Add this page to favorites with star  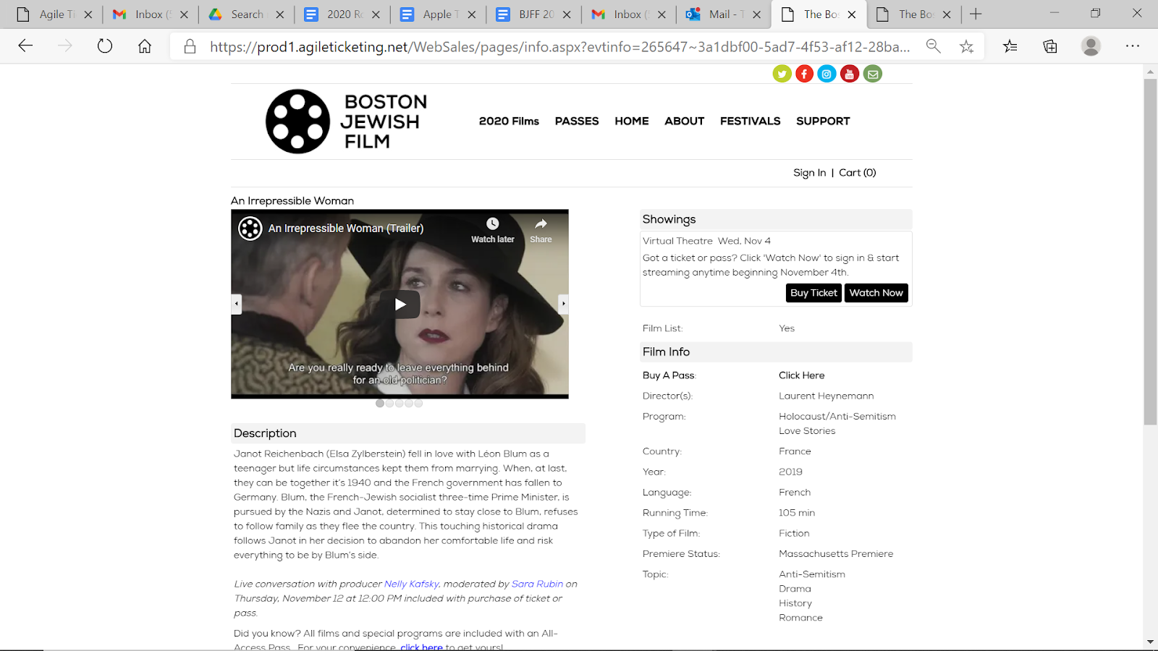click(x=966, y=46)
